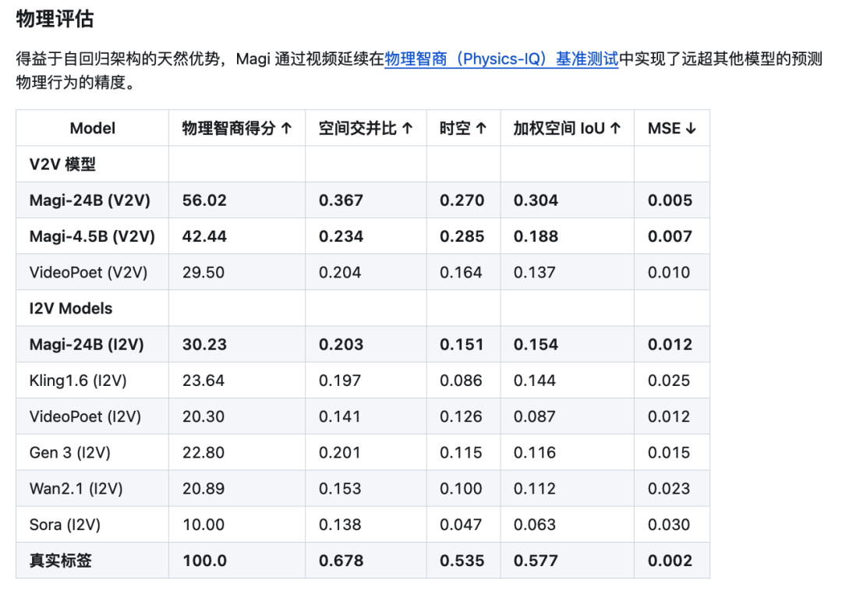Screen dimensions: 842x591
Task: Select the 时空 column header
Action: point(463,129)
